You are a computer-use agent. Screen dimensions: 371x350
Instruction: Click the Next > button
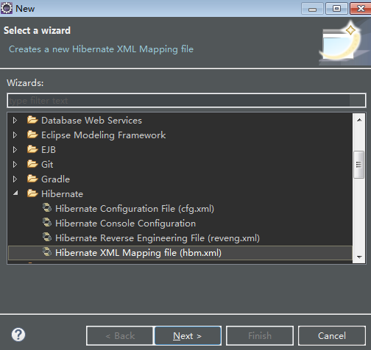tap(188, 335)
